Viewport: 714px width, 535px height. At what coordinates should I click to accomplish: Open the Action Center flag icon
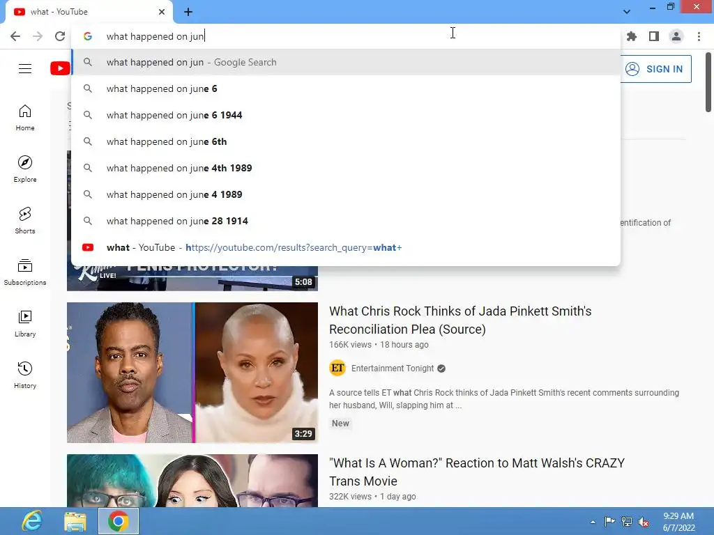coord(609,522)
